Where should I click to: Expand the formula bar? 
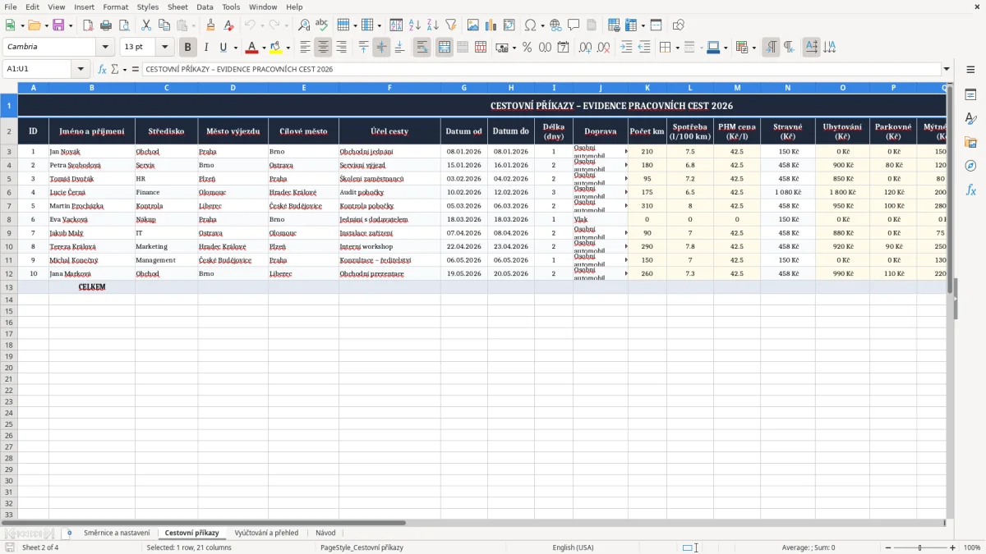(x=947, y=69)
